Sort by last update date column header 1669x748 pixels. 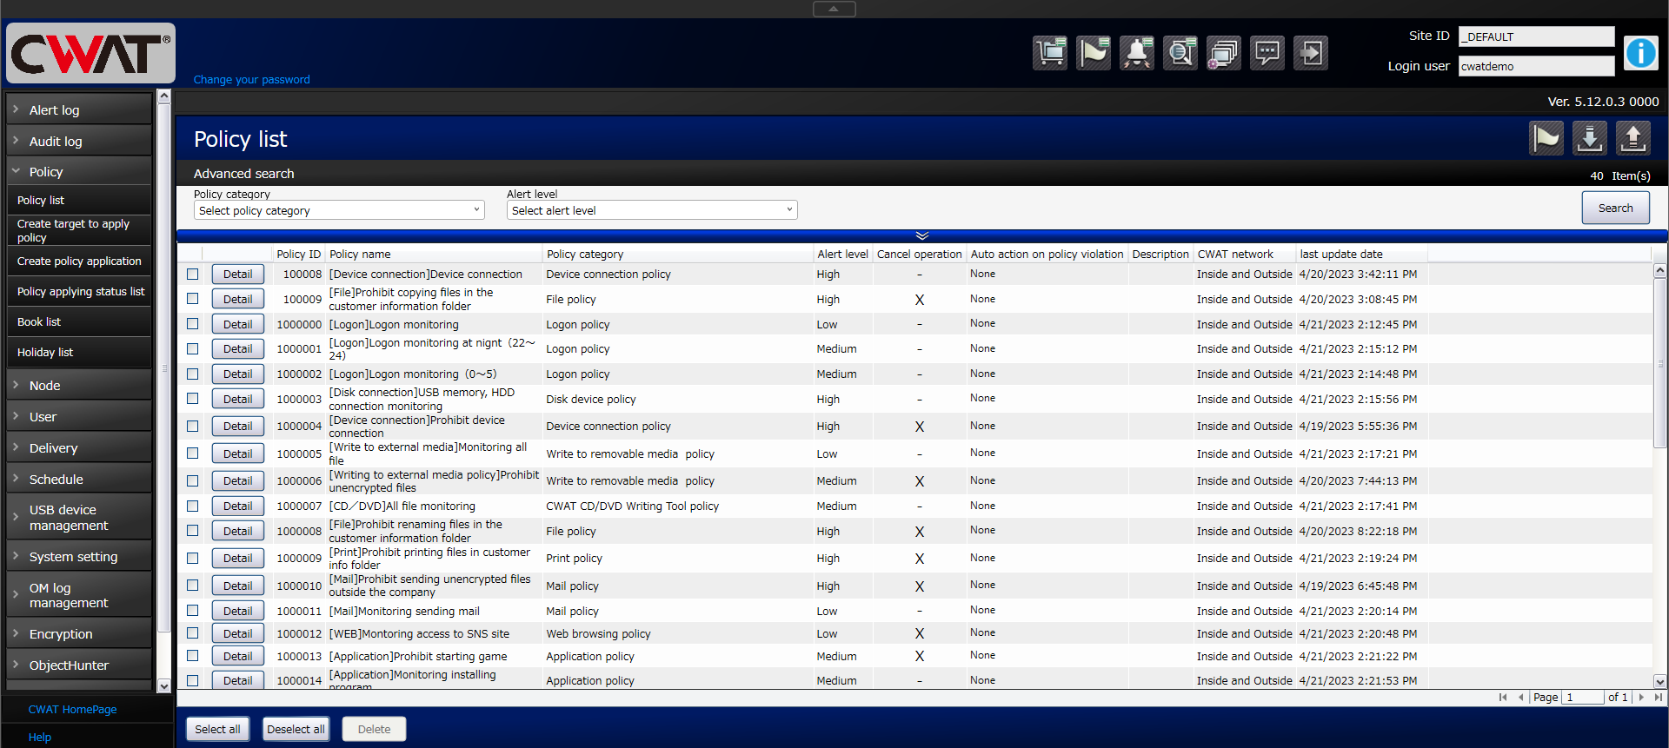tap(1340, 255)
